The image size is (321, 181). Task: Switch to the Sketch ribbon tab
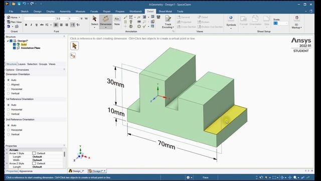[x=25, y=11]
